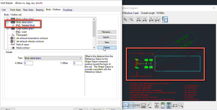Click the Delete button
Viewport: 217px width, 110px height.
(107, 48)
